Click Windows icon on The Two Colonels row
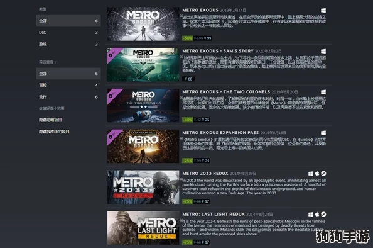 click(x=323, y=92)
